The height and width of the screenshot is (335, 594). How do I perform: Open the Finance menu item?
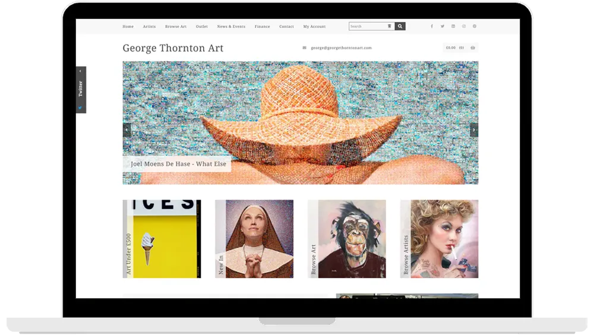tap(262, 27)
